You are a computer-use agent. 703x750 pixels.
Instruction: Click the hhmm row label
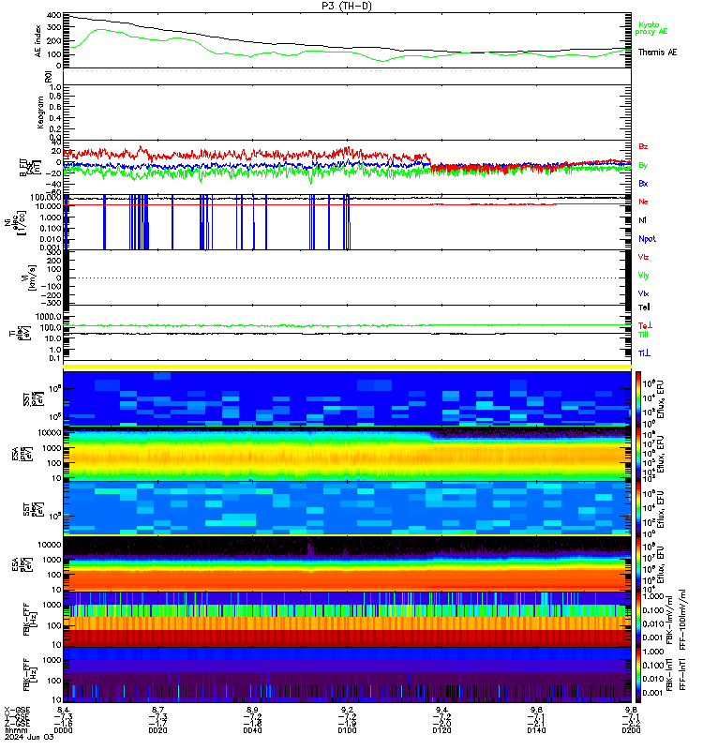[16, 730]
